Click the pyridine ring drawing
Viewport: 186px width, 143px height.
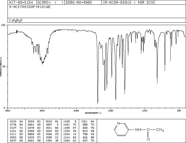(121, 130)
